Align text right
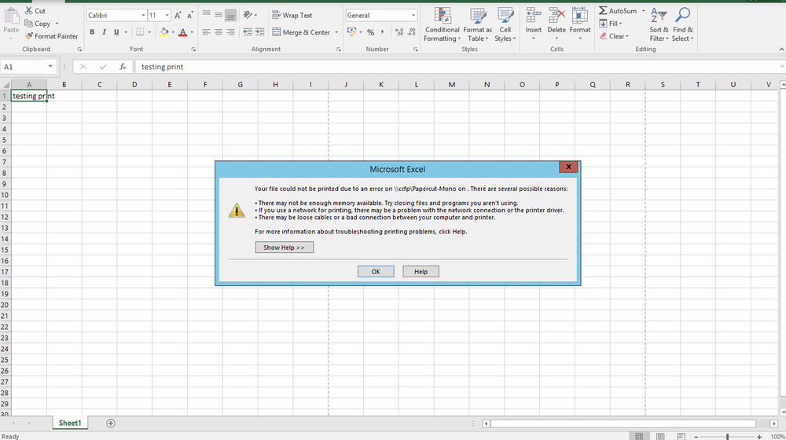The height and width of the screenshot is (440, 786). (x=230, y=32)
